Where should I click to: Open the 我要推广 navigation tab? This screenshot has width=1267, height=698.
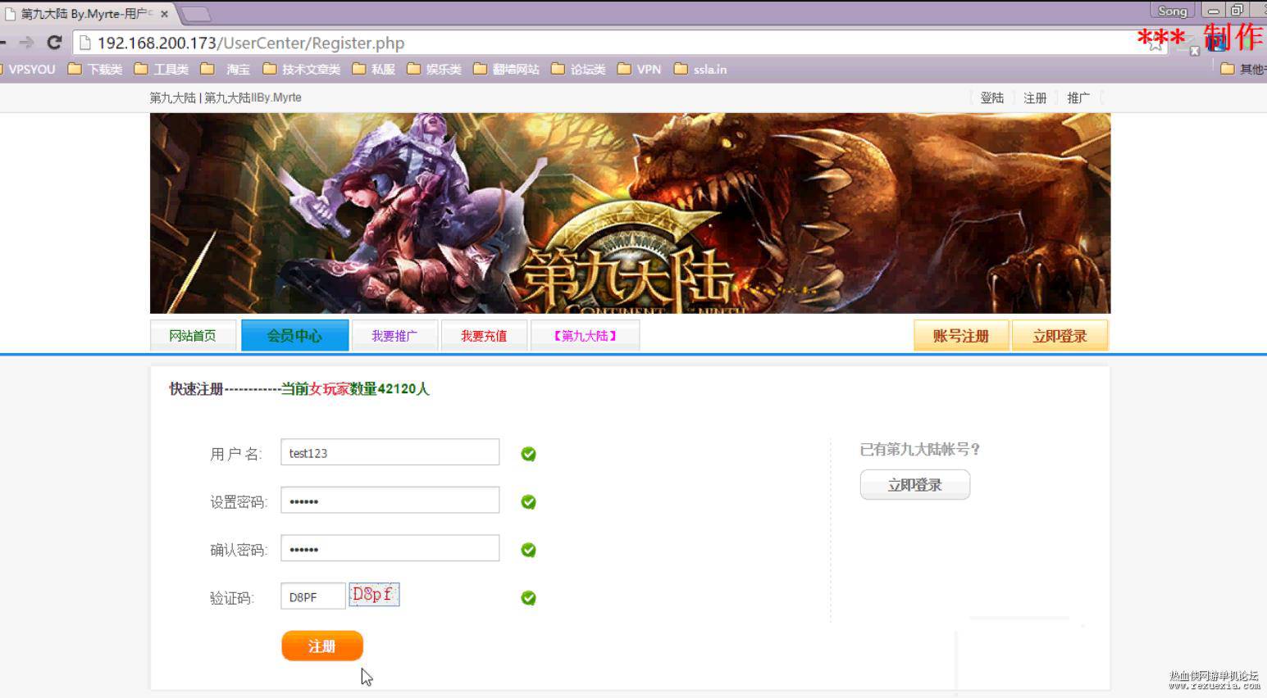pos(394,336)
